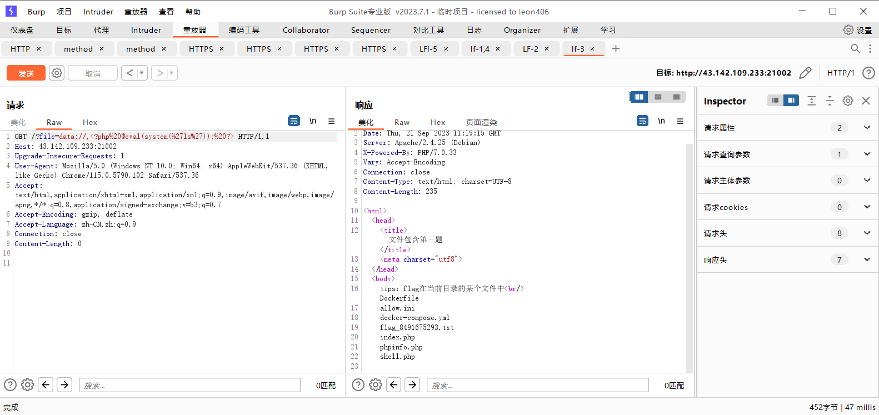Switch to the LFI-5 repeater tab
The image size is (879, 415).
428,49
